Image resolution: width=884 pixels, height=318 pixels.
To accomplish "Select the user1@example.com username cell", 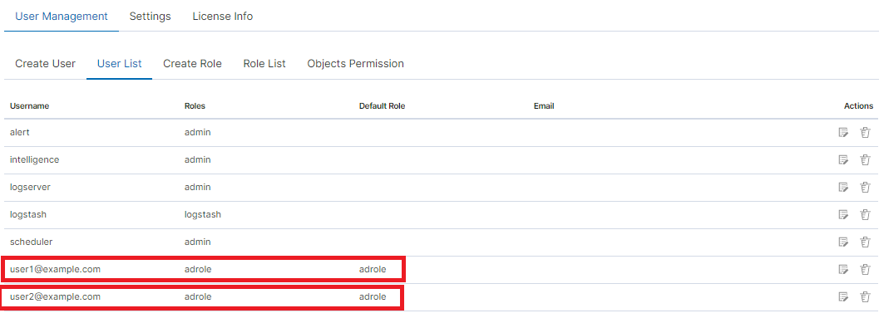I will pyautogui.click(x=55, y=269).
